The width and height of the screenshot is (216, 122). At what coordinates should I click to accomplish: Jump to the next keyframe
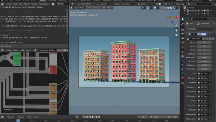[x=96, y=117]
